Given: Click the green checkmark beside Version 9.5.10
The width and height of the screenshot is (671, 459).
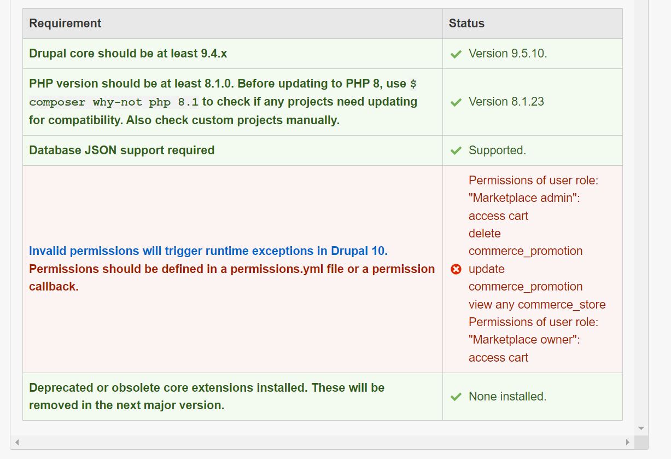Looking at the screenshot, I should 456,54.
